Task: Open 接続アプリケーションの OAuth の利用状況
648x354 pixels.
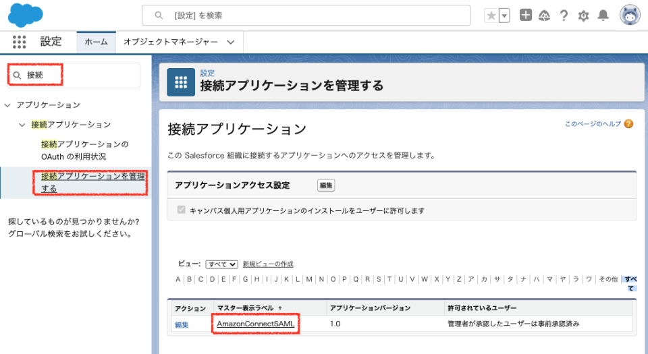Action: (x=85, y=150)
